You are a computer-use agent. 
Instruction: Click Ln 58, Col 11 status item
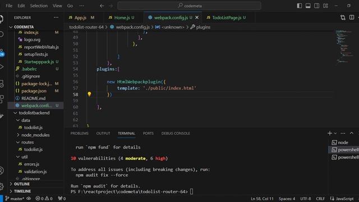[262, 199]
